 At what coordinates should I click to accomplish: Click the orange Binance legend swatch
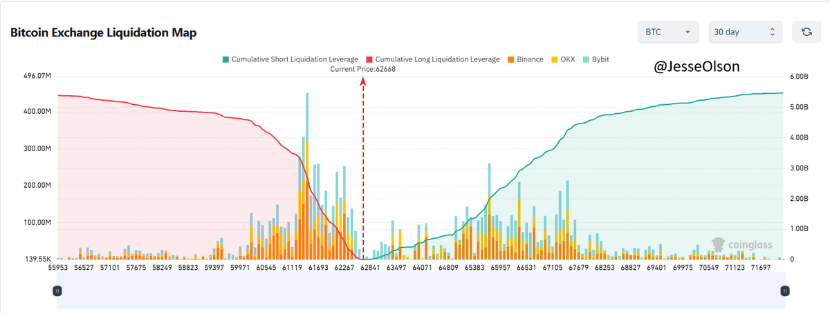(x=510, y=59)
